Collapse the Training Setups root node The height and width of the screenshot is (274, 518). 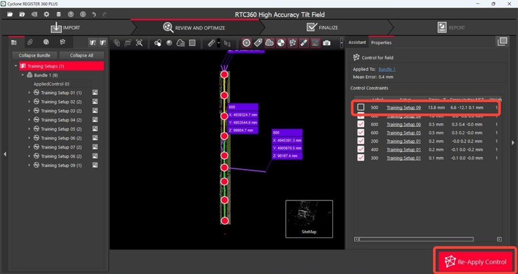16,66
